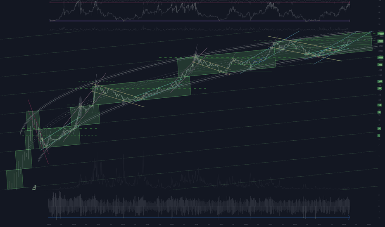Click the 2013 label on the time axis
The height and width of the screenshot is (227, 385).
pyautogui.click(x=74, y=224)
